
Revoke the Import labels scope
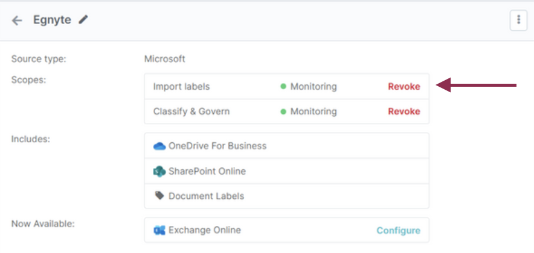click(x=404, y=87)
